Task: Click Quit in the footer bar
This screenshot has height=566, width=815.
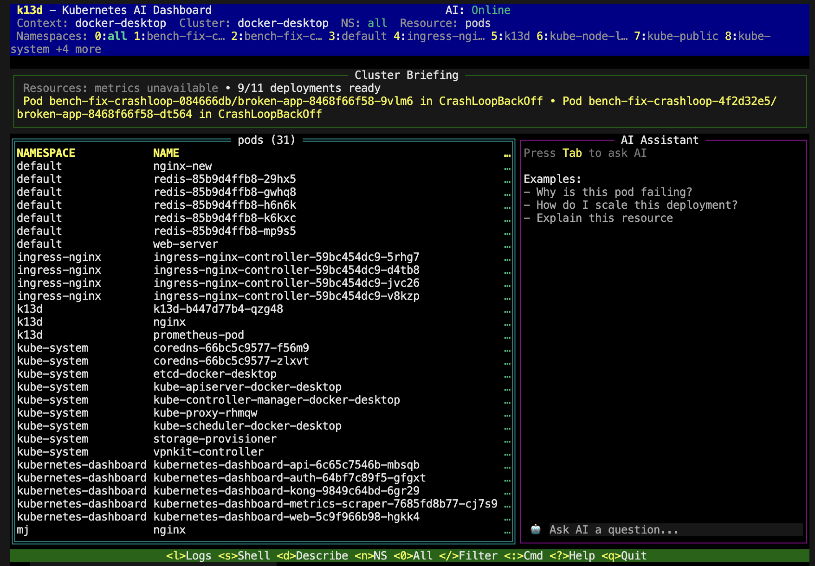Action: coord(624,556)
